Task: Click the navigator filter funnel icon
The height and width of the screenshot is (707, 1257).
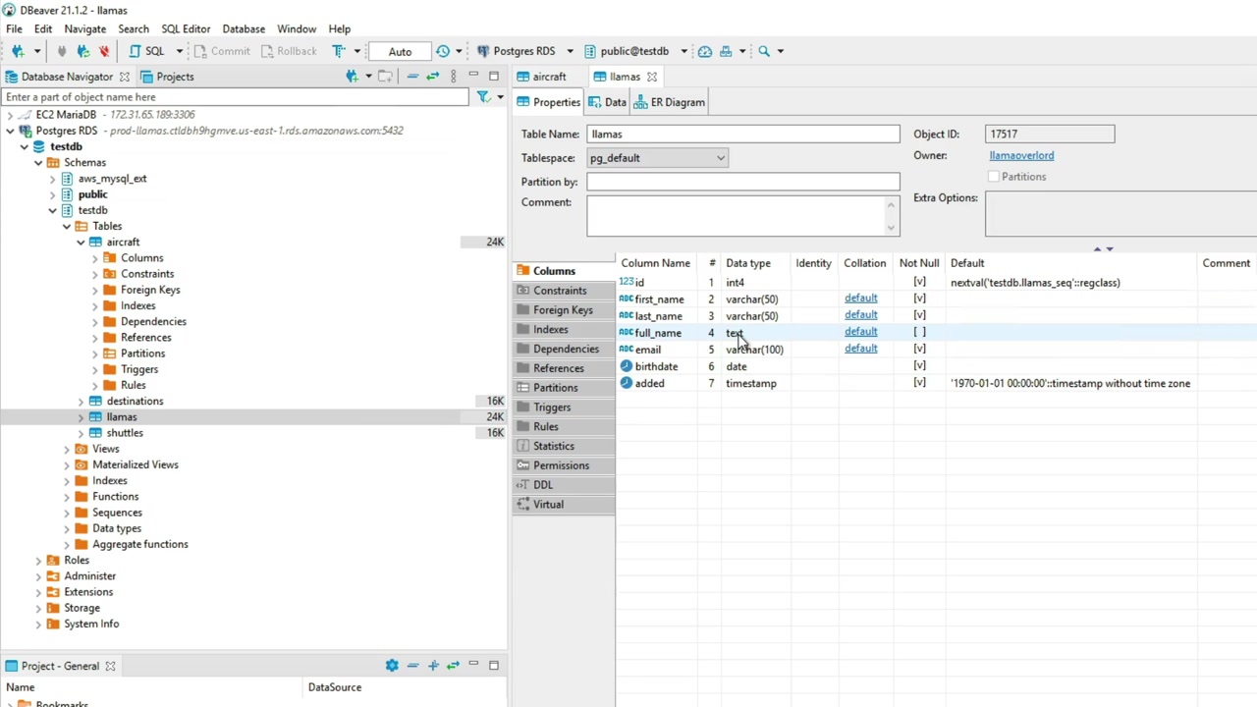Action: coord(483,97)
